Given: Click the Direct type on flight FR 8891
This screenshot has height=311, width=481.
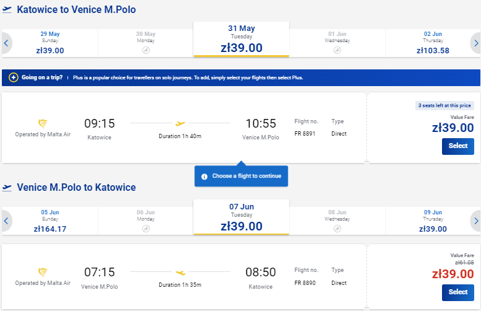Looking at the screenshot, I should point(339,134).
